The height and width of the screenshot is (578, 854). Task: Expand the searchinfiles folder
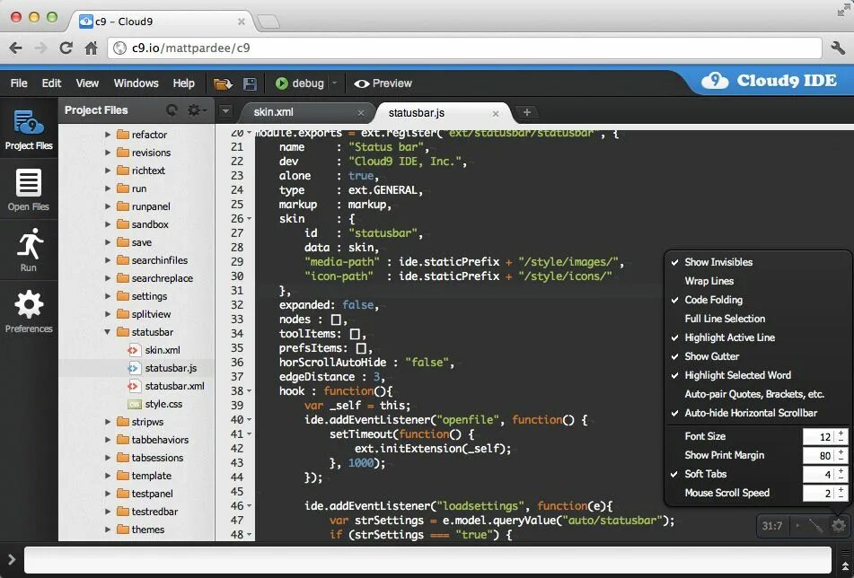point(108,260)
